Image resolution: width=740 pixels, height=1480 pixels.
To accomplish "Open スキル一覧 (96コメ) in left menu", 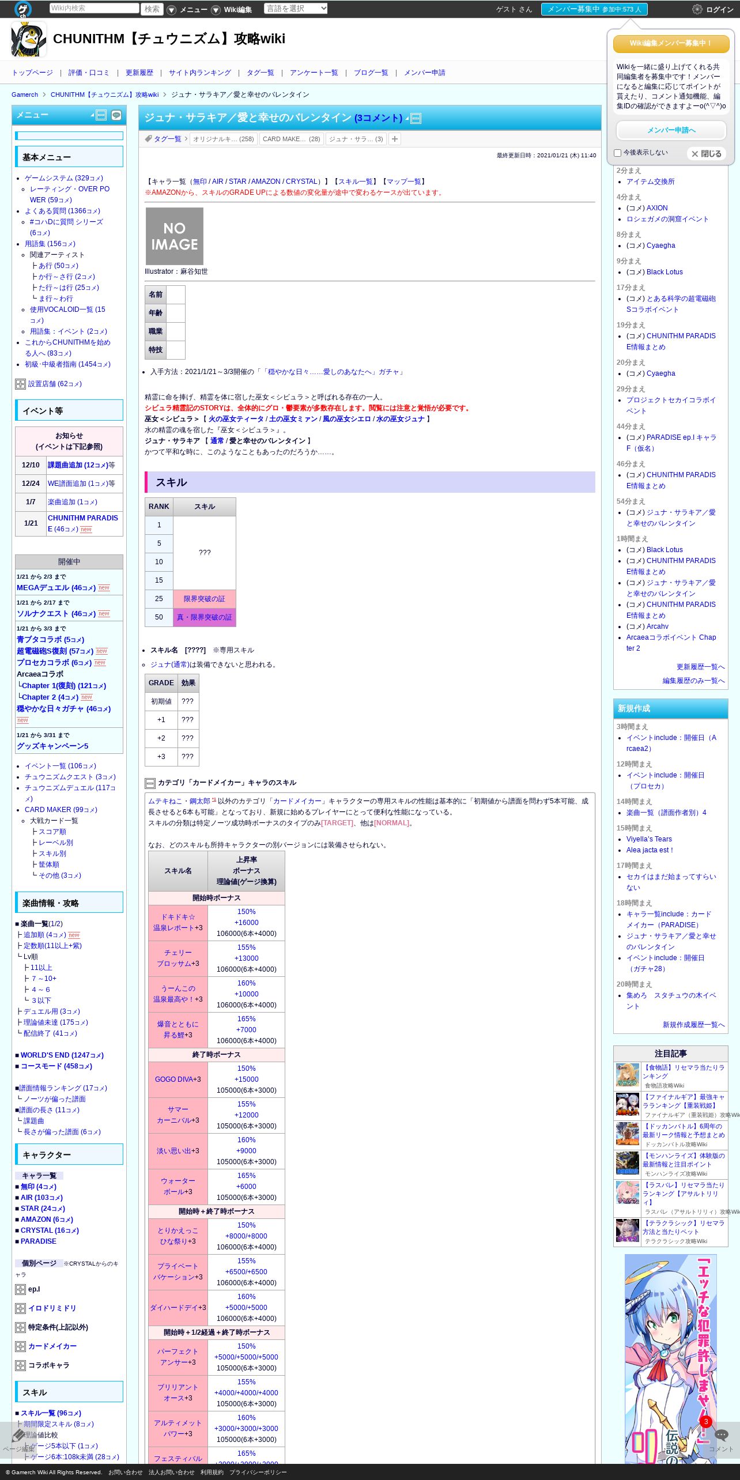I will (51, 1413).
